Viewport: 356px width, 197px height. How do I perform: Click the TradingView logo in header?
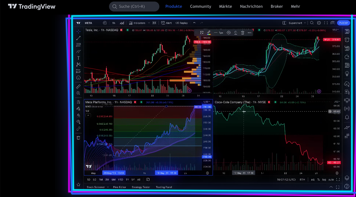pos(32,6)
